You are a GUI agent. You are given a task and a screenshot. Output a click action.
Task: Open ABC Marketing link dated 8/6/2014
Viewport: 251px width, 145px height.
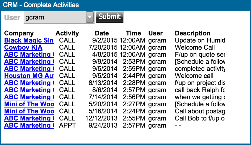(x=29, y=90)
